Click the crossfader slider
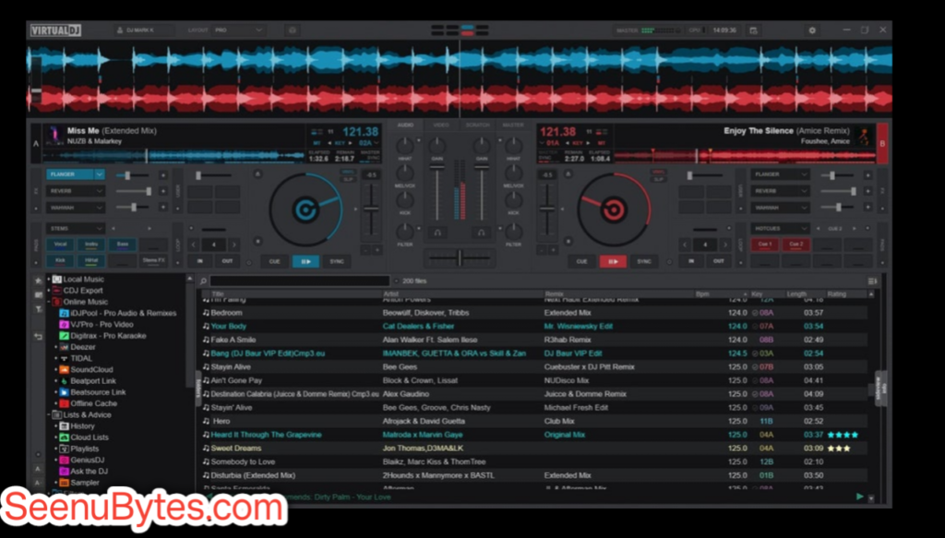 [x=460, y=257]
